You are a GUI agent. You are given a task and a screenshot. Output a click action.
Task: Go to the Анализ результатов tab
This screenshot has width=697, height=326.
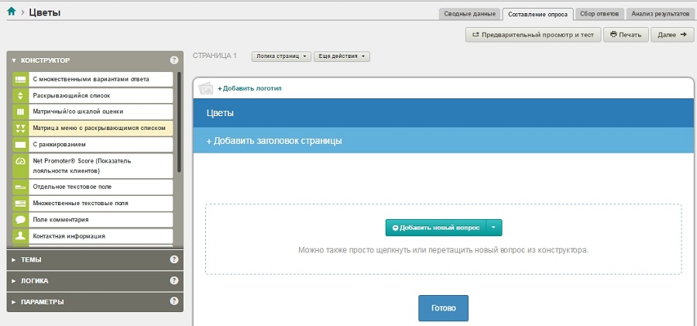[659, 14]
